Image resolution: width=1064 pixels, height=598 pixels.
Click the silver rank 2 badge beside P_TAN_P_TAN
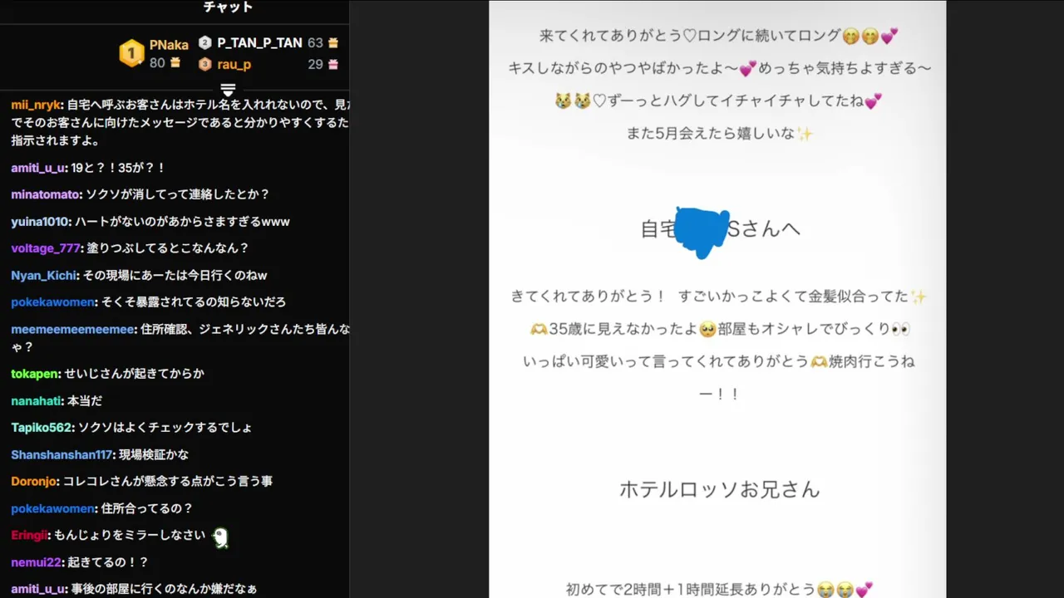tap(205, 43)
